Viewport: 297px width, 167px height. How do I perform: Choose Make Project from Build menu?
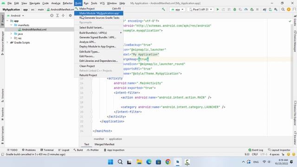tap(99, 8)
